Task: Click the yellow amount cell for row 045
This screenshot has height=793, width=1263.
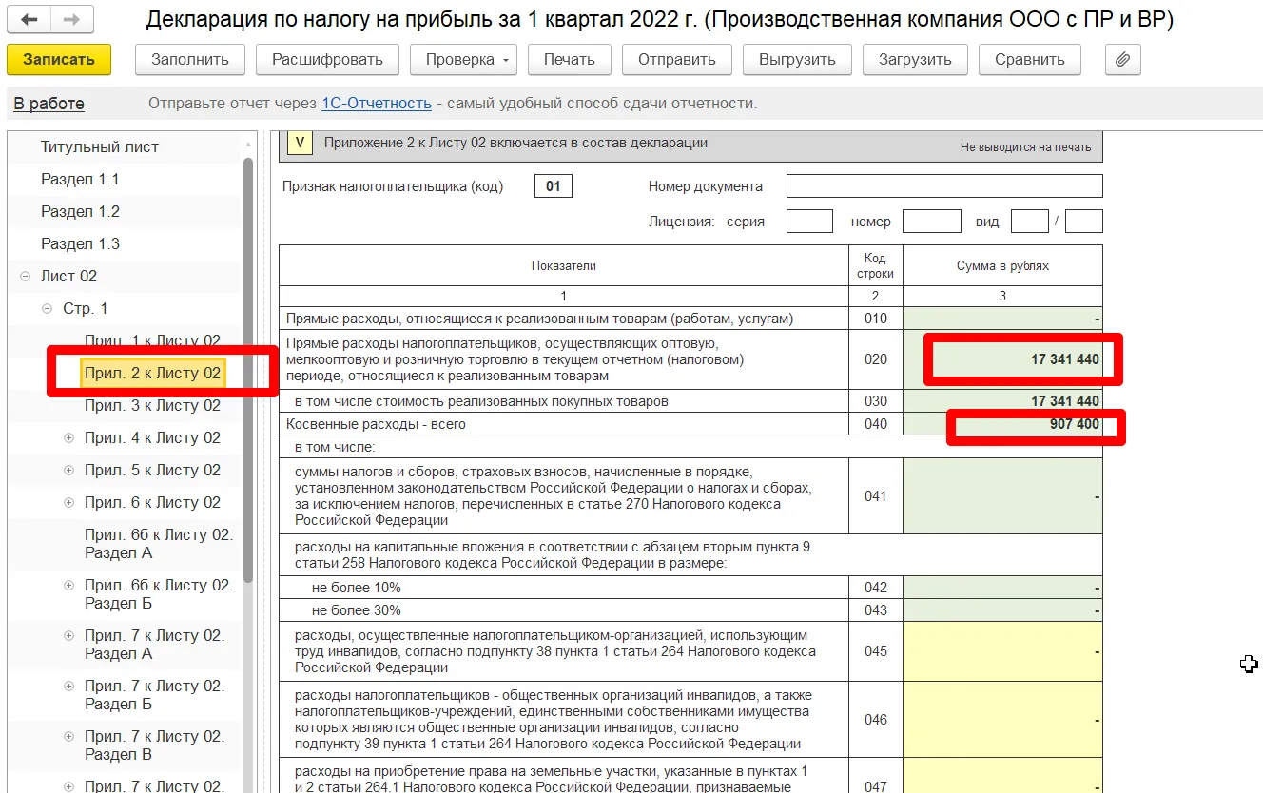Action: tap(1002, 651)
